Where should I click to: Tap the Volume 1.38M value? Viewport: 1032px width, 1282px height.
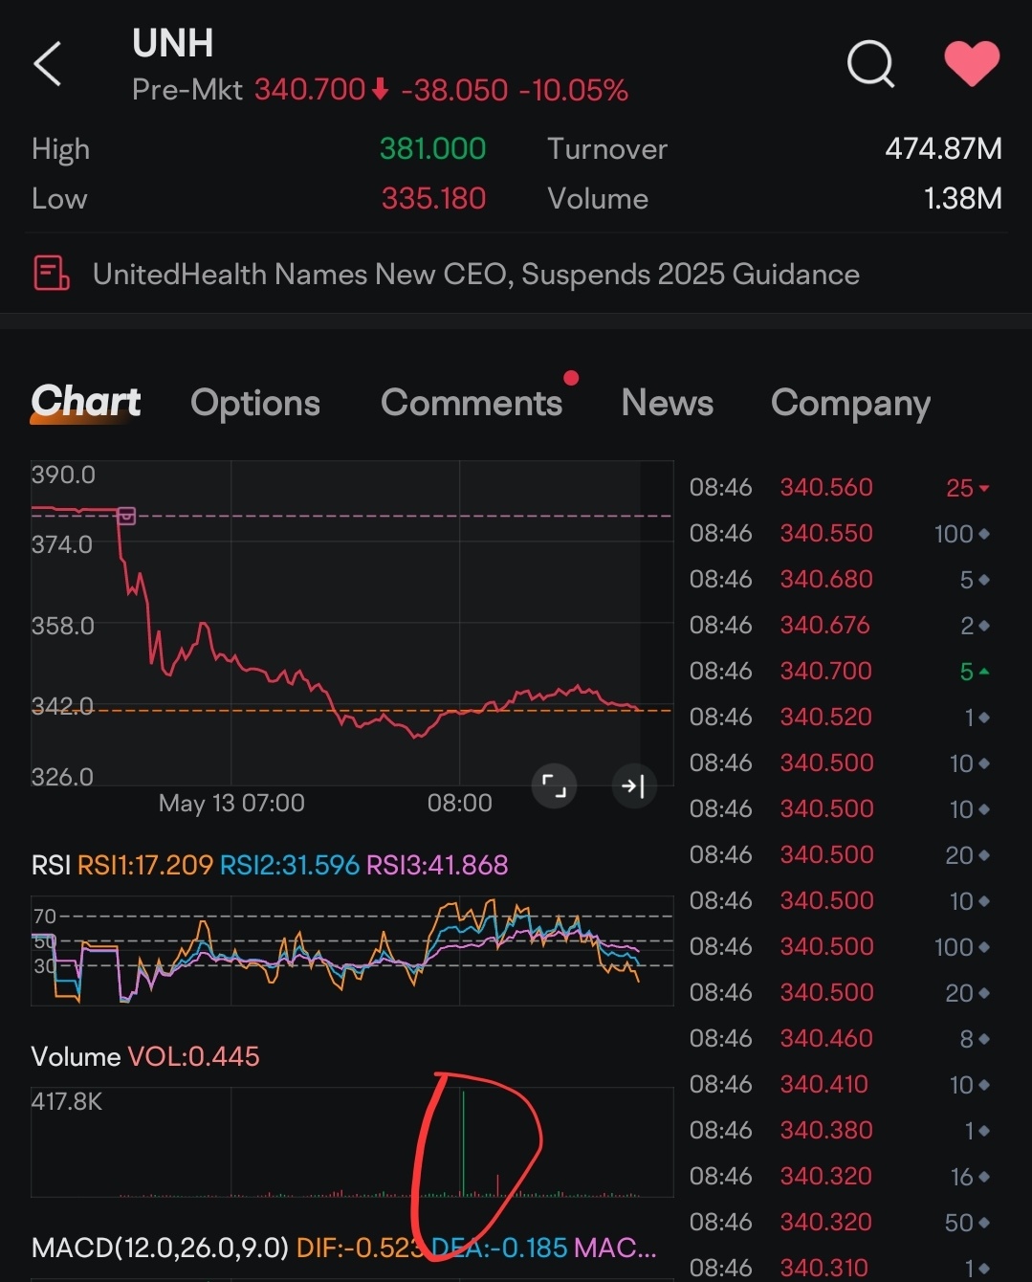(962, 198)
